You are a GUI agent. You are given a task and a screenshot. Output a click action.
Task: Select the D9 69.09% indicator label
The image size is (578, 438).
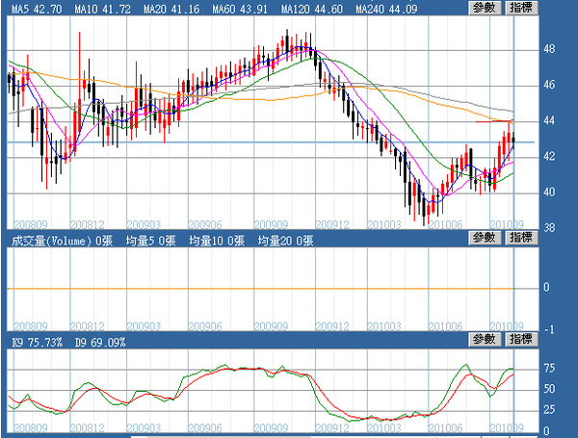(x=101, y=342)
